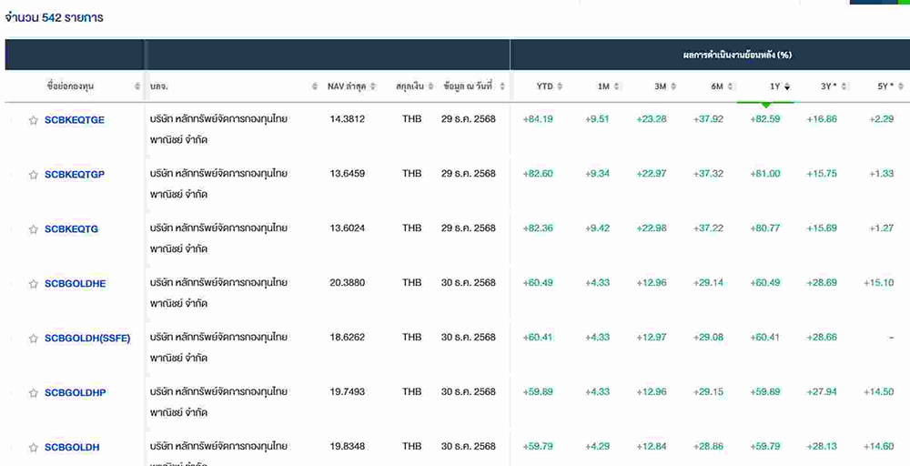Image resolution: width=910 pixels, height=466 pixels.
Task: Open the SCBKEQTGE fund link
Action: (x=74, y=120)
